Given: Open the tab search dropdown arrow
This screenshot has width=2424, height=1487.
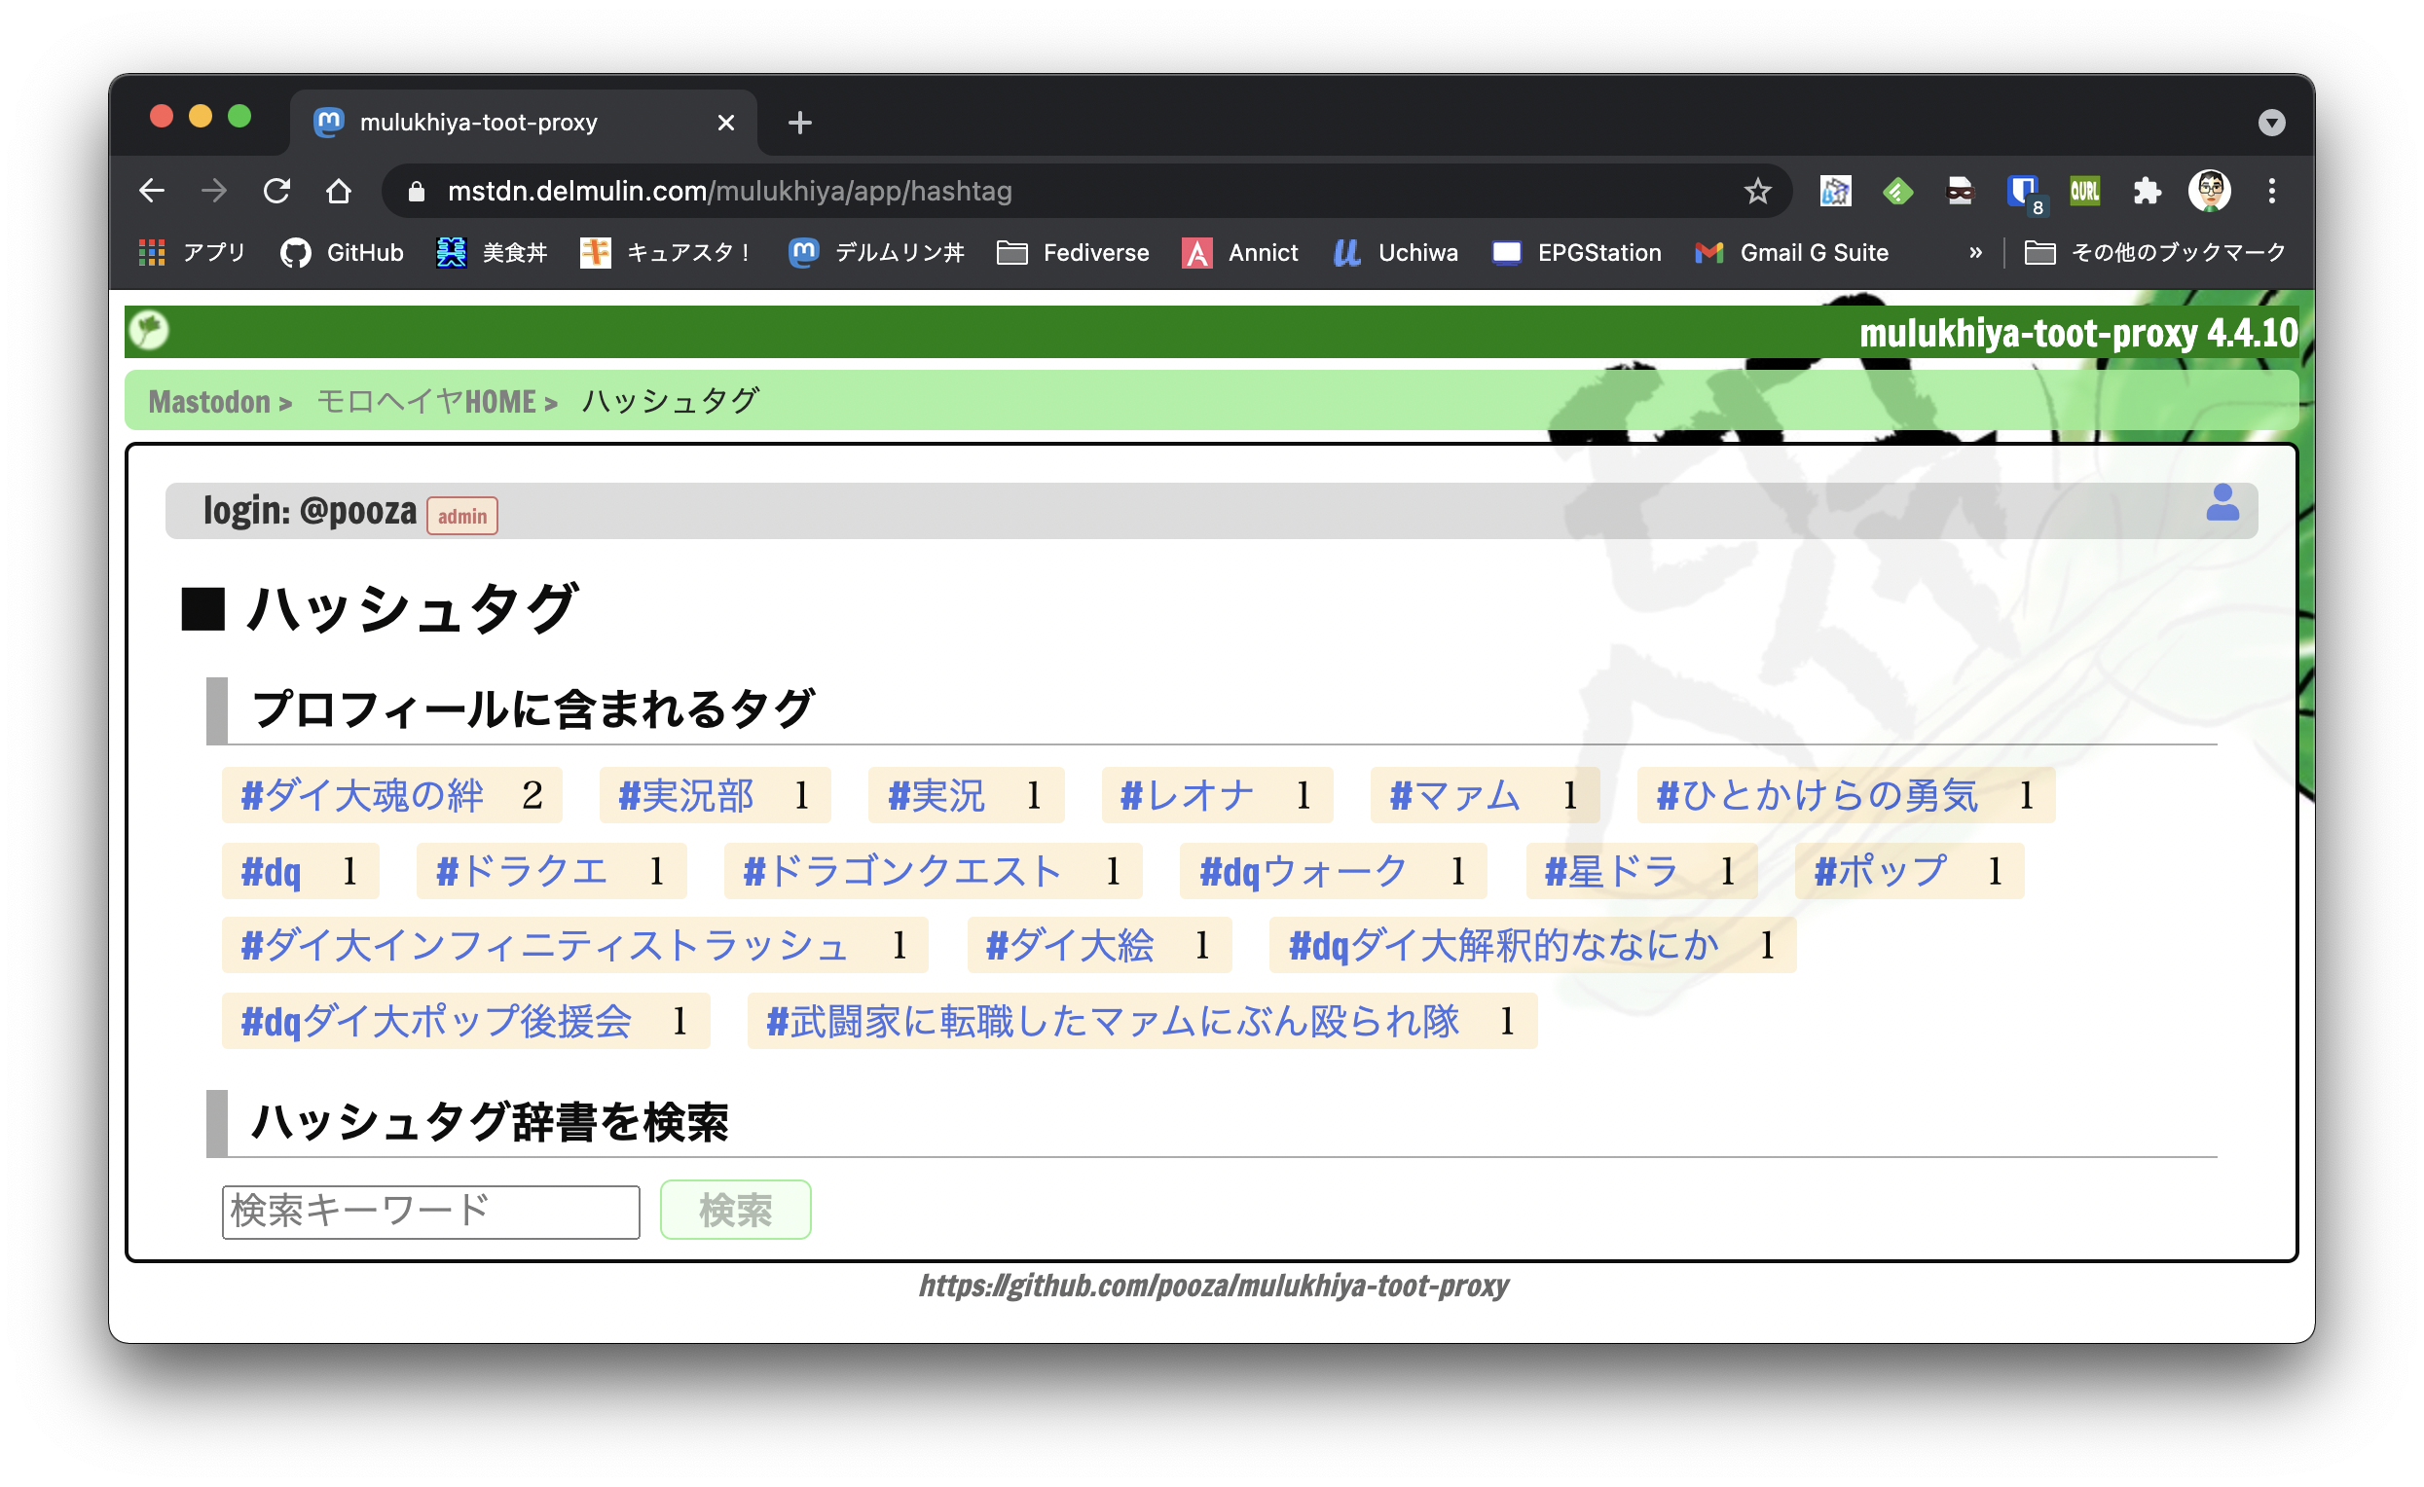Looking at the screenshot, I should tap(2270, 123).
